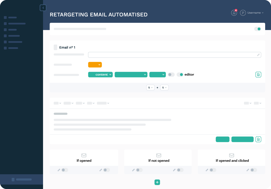The height and width of the screenshot is (189, 271).
Task: Open the wide green dropdown beside content
Action: tap(131, 74)
